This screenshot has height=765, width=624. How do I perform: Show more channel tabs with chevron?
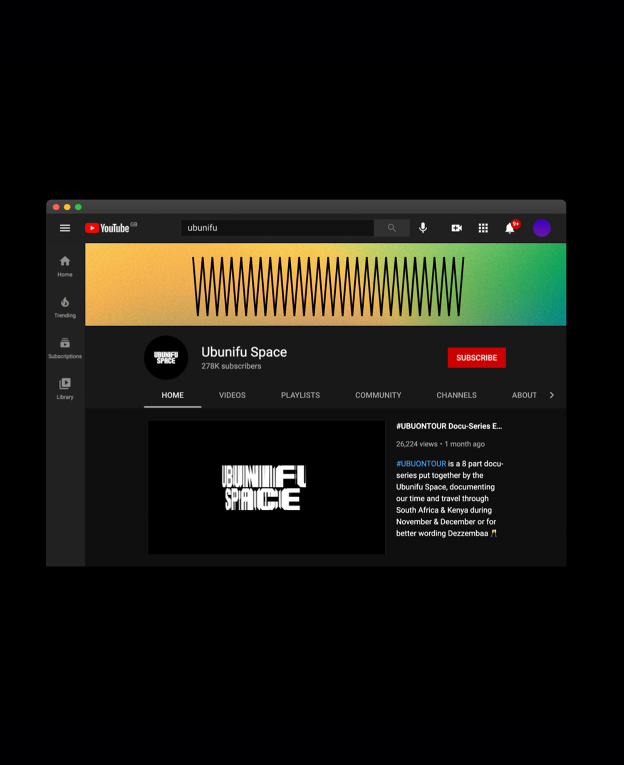coord(552,395)
